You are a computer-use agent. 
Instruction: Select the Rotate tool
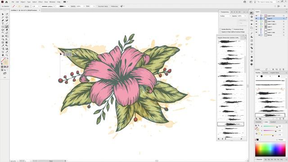coord(3,33)
